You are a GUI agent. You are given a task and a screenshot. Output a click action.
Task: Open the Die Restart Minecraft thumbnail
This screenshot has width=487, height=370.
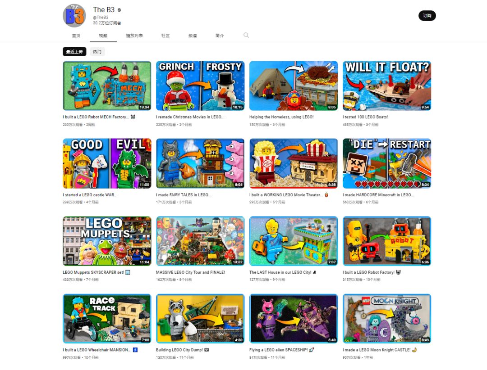[x=387, y=163]
